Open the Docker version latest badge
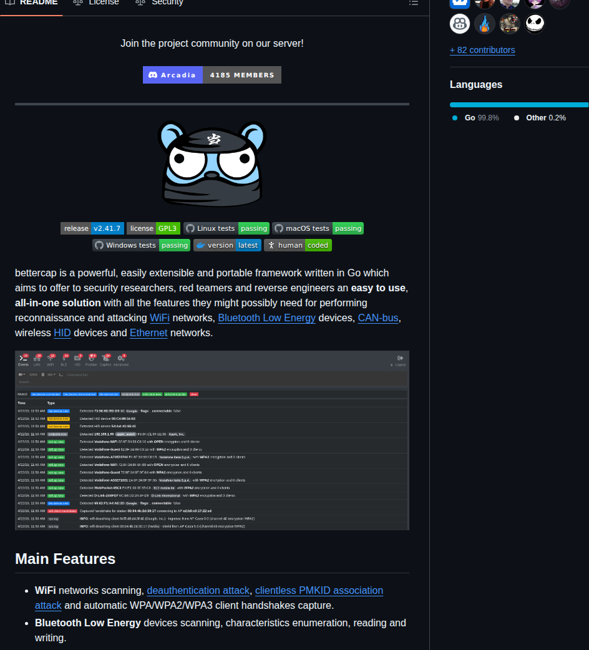The image size is (589, 650). (227, 245)
